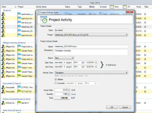Sort by the Invoiced column header
Viewport: 152px width, 113px height.
(x=104, y=7)
